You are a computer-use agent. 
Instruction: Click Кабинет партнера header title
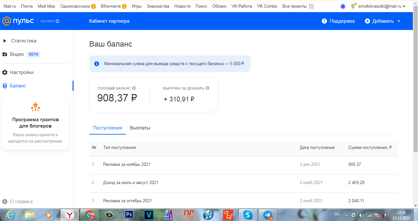(x=109, y=21)
